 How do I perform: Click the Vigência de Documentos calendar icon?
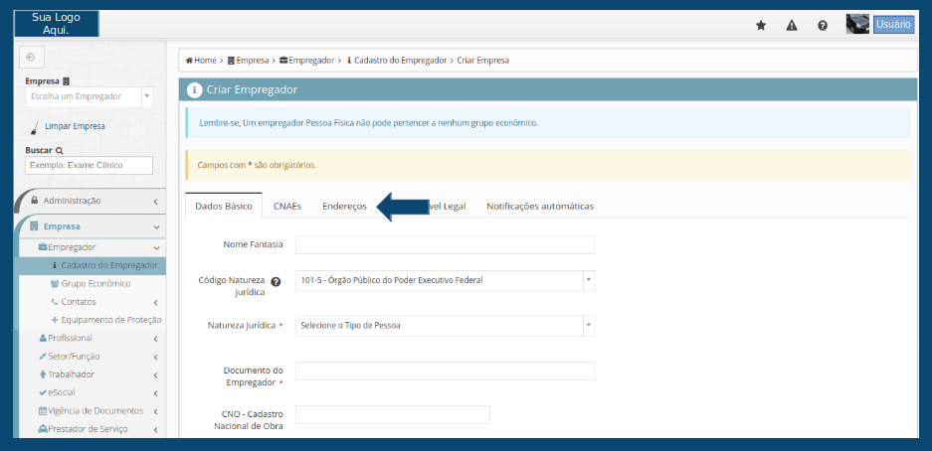point(43,410)
